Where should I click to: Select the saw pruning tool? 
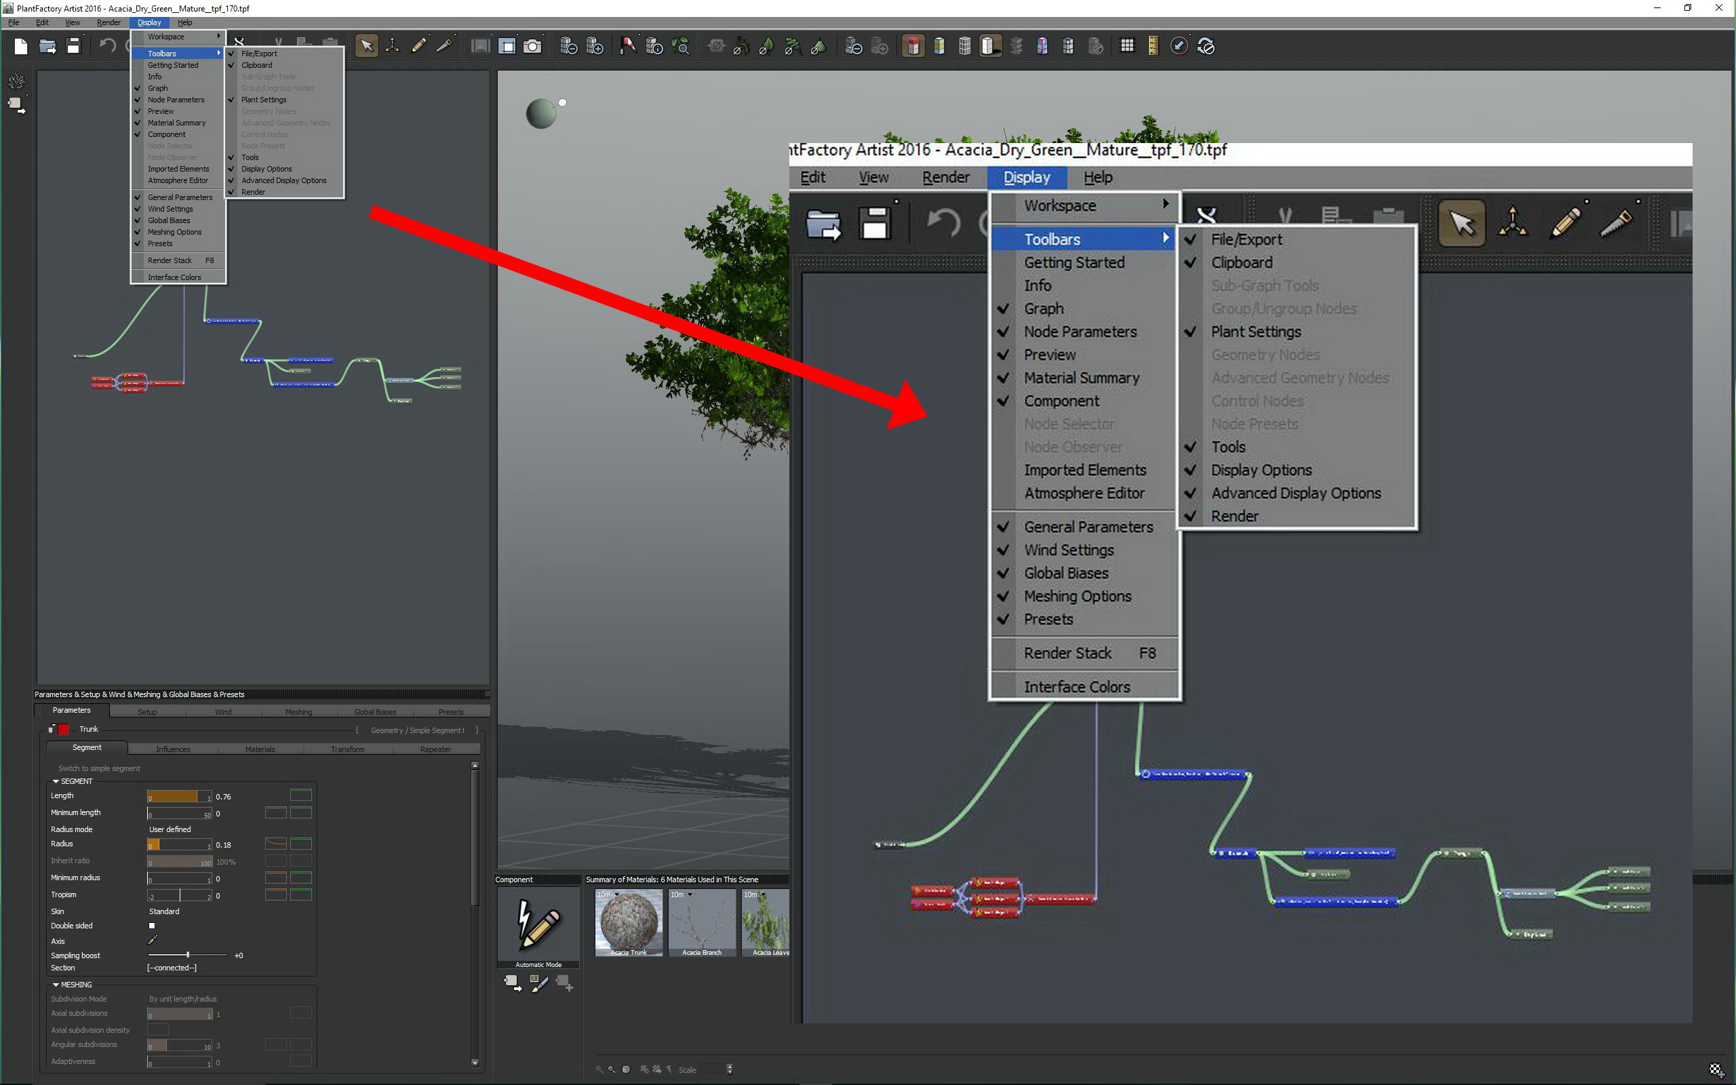(x=444, y=47)
